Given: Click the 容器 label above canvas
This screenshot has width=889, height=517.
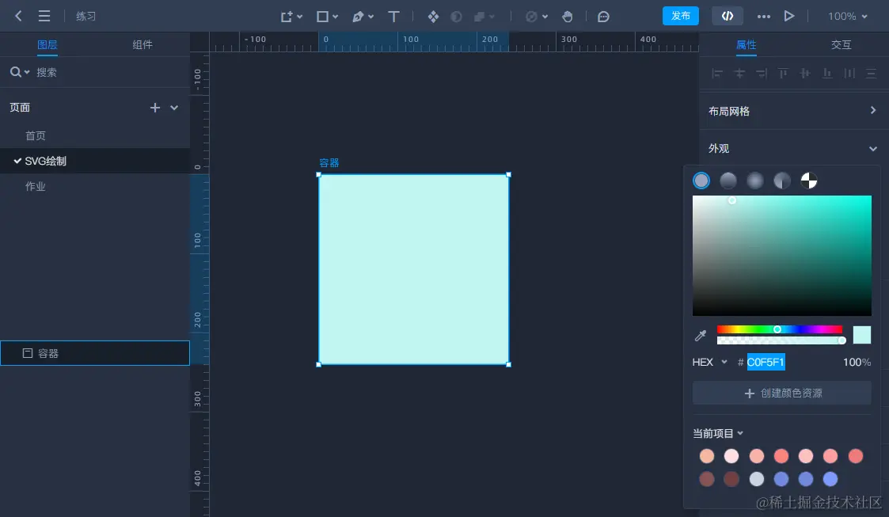Looking at the screenshot, I should click(329, 163).
